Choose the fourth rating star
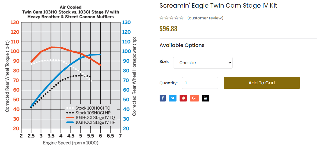This screenshot has height=149, width=317. (x=176, y=18)
